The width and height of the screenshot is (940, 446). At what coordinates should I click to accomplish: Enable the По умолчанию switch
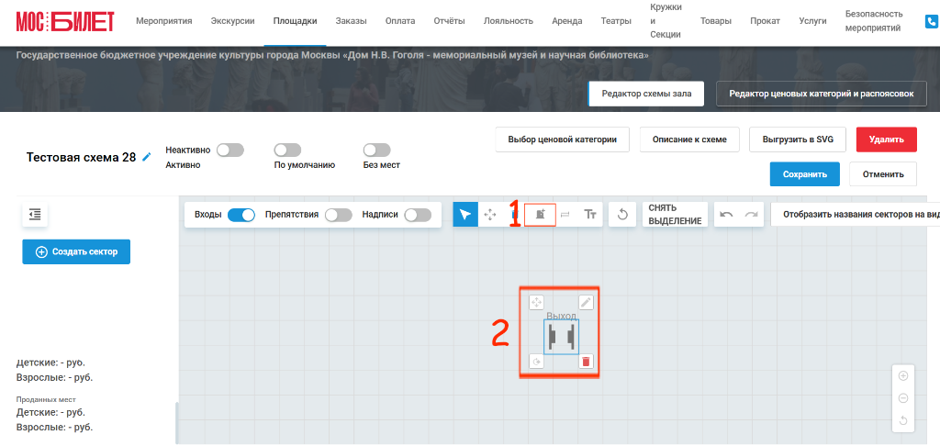click(x=287, y=150)
